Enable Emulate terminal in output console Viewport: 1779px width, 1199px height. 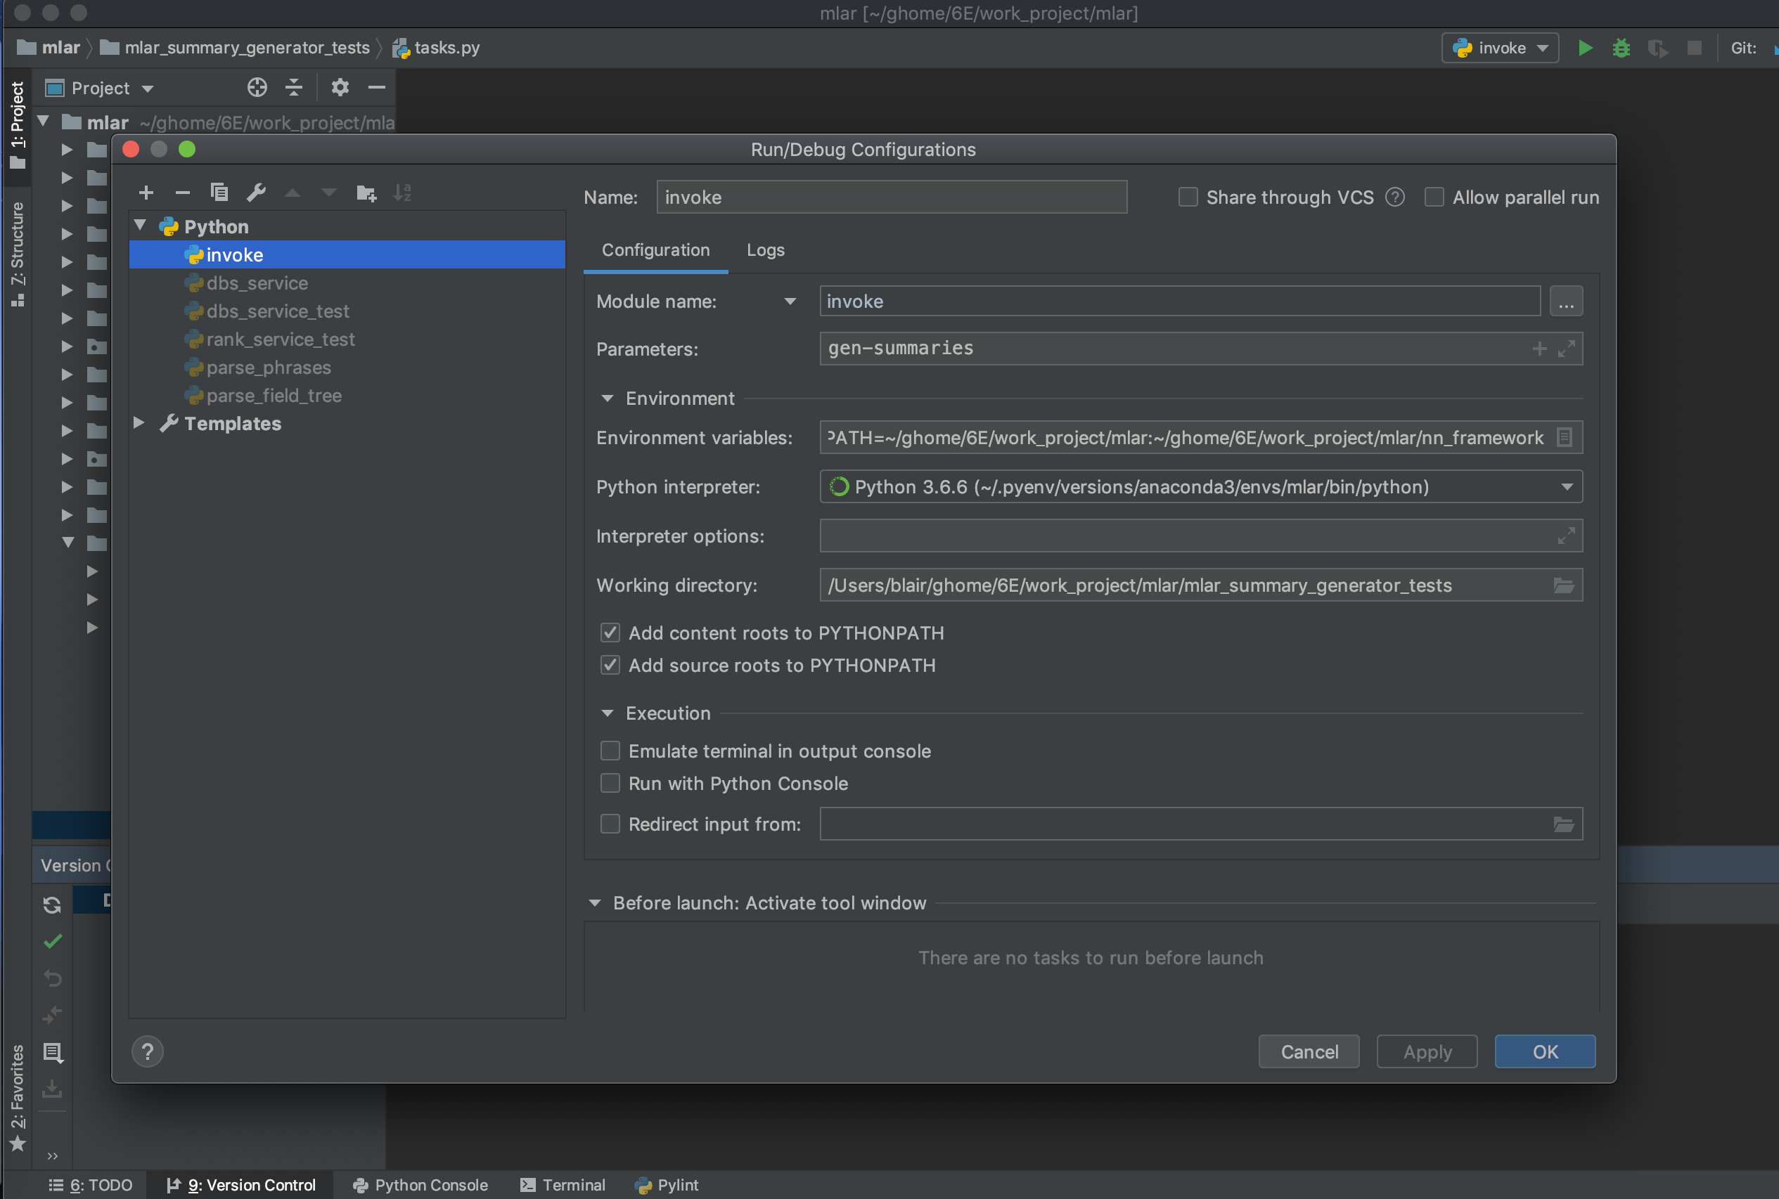(610, 751)
